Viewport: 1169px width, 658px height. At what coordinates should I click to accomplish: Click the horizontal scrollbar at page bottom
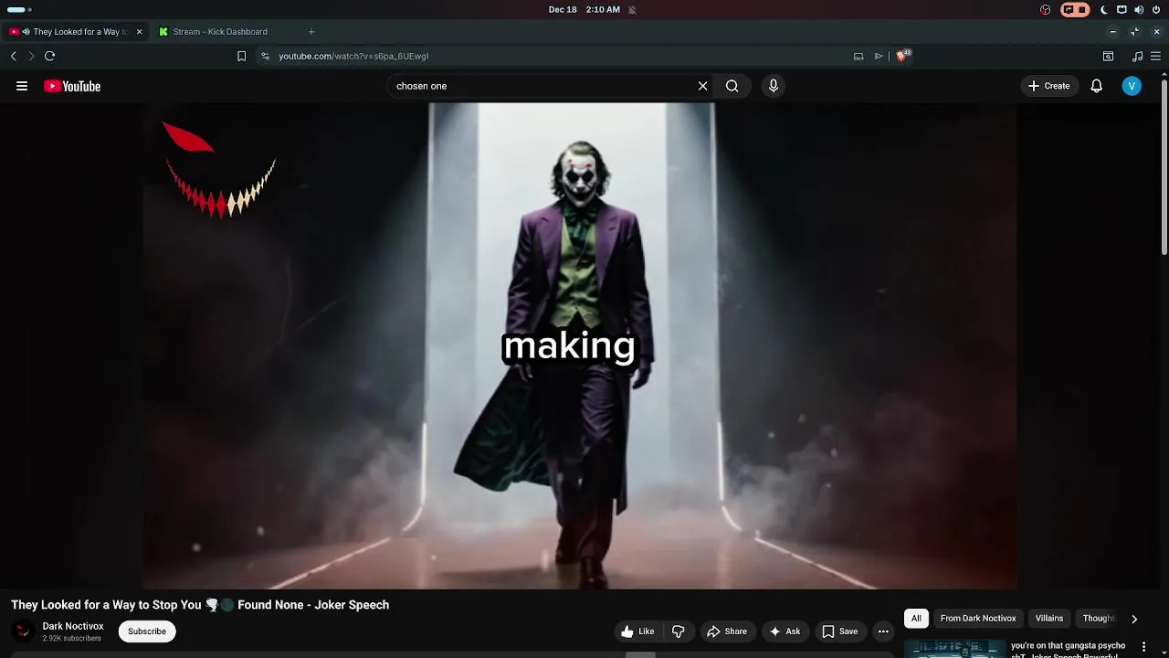tap(640, 654)
